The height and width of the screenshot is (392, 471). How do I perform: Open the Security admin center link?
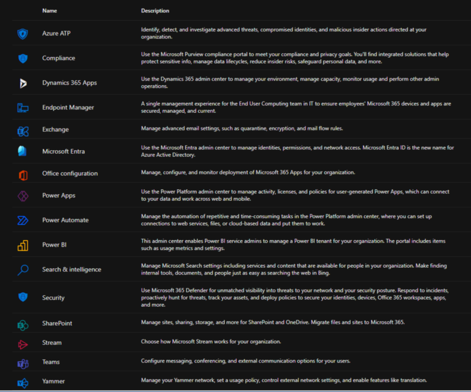tap(53, 298)
